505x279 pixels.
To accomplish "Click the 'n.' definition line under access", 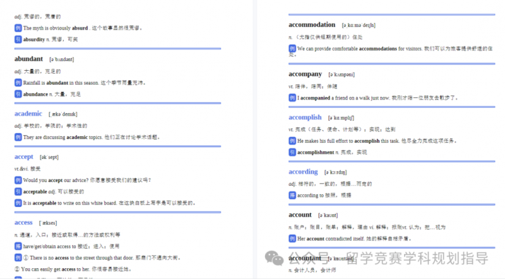I will pyautogui.click(x=67, y=235).
